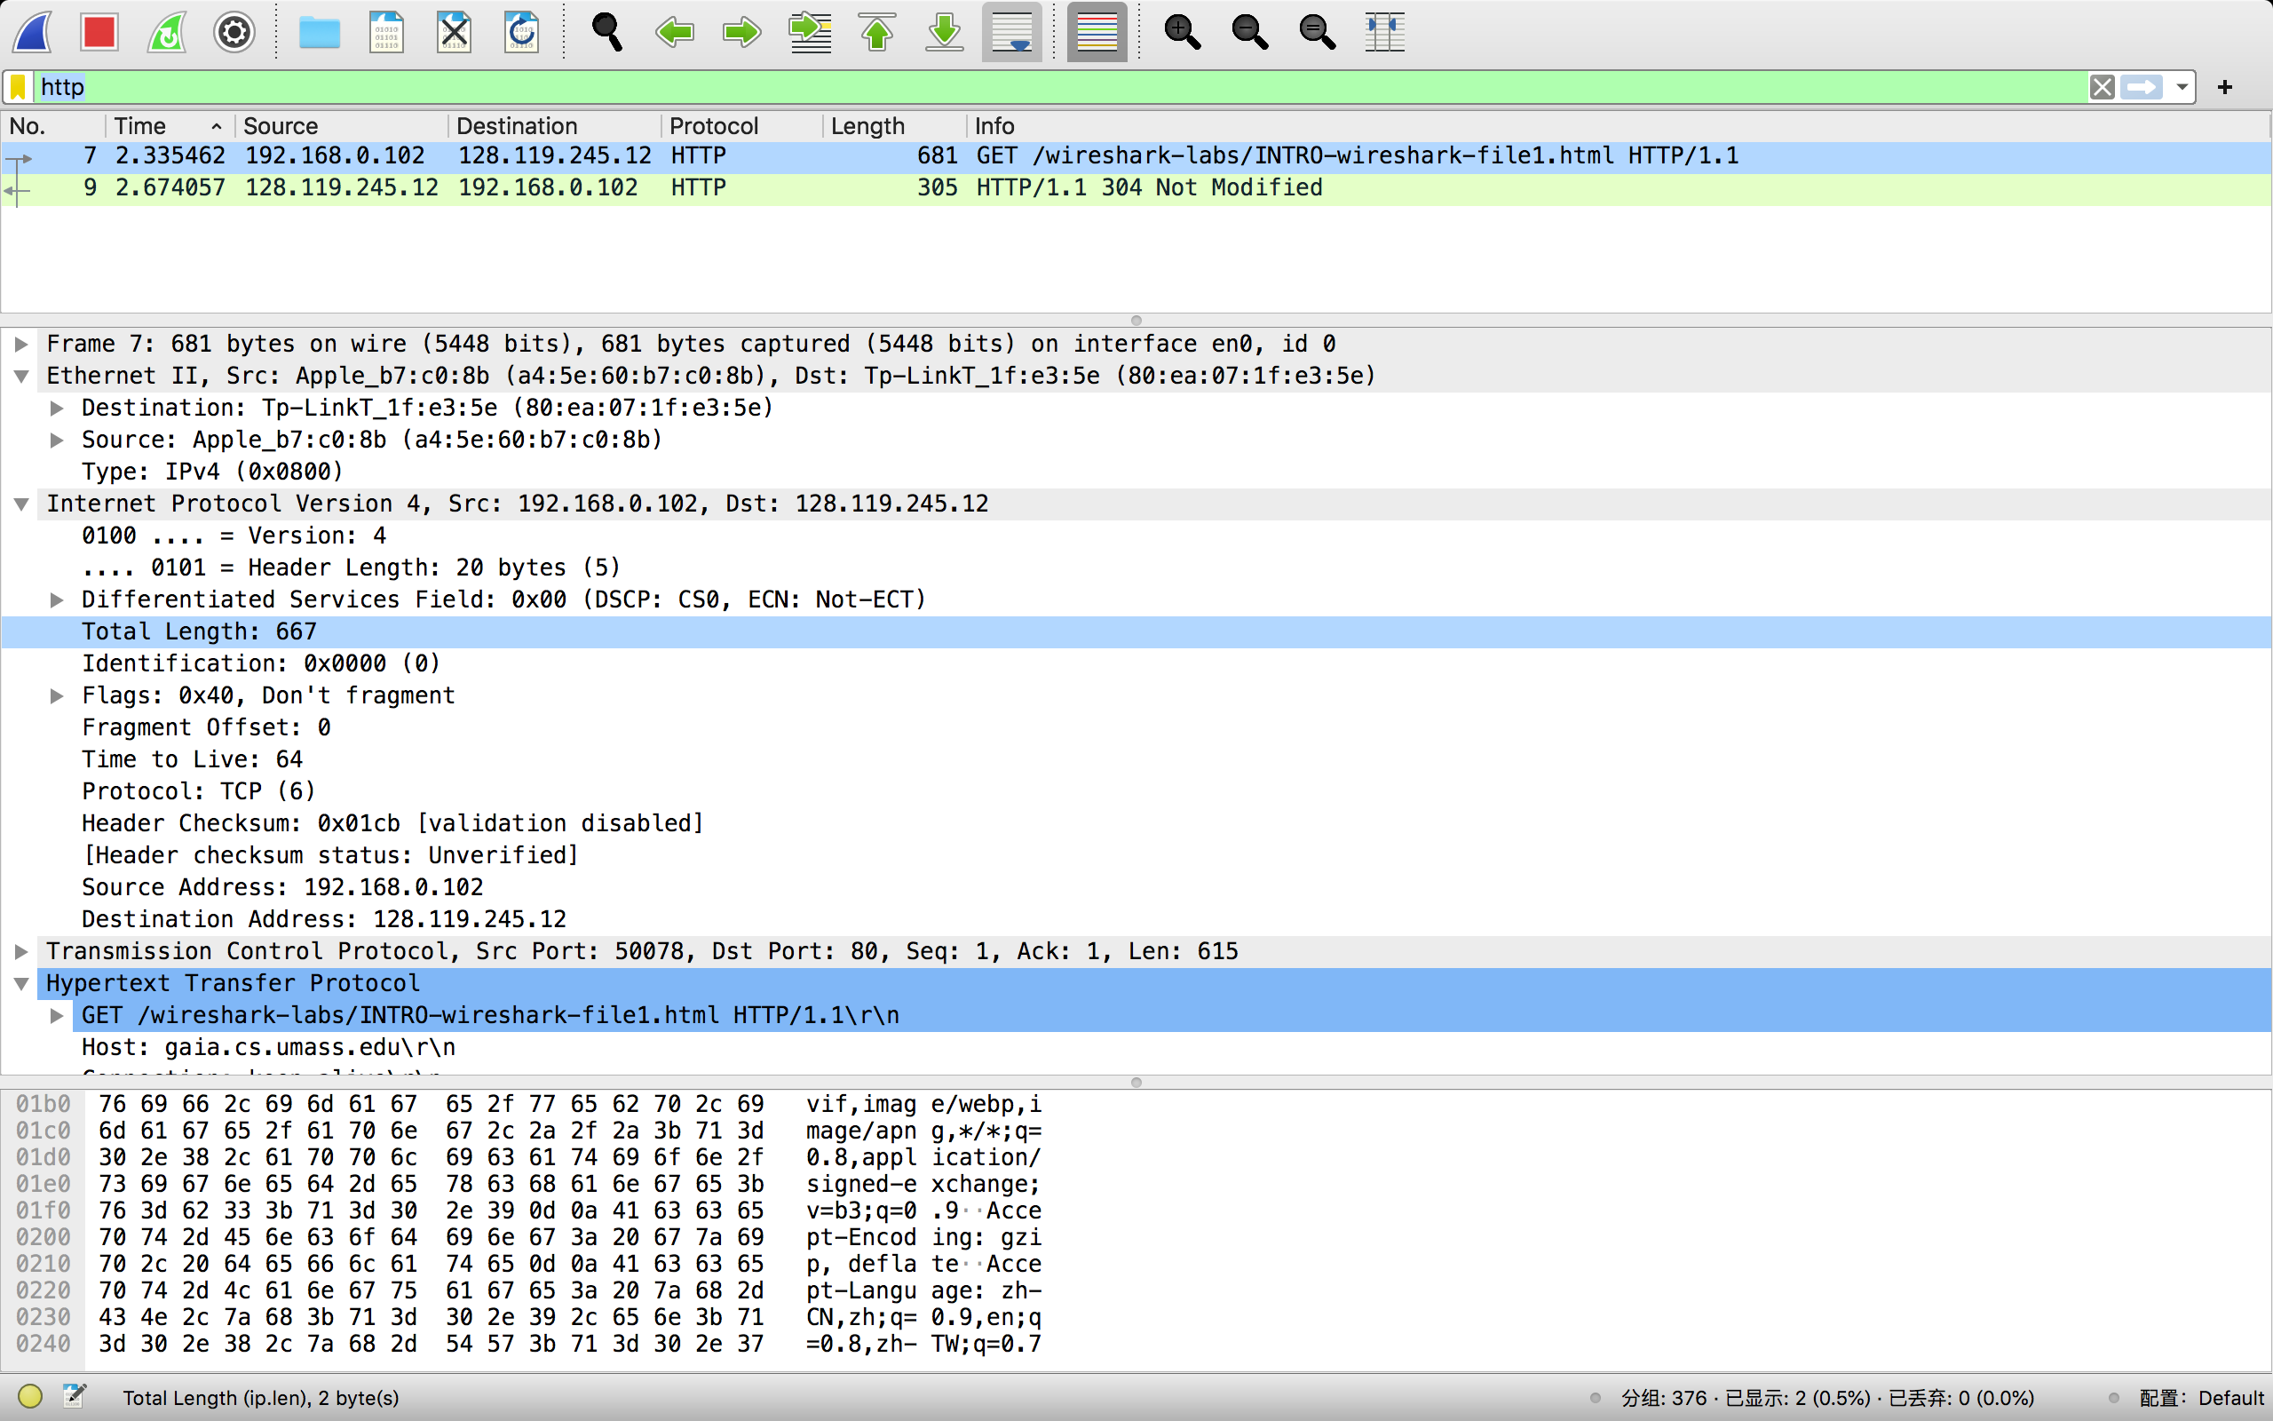This screenshot has width=2273, height=1421.
Task: Restart the current capture
Action: (x=165, y=31)
